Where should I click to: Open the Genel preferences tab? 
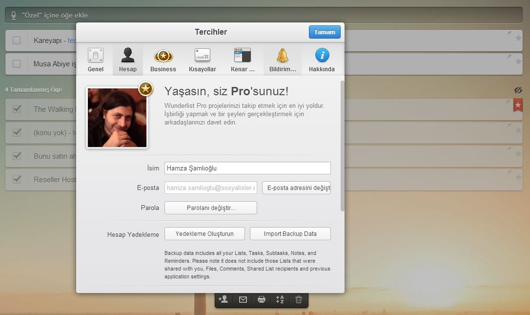coord(96,60)
